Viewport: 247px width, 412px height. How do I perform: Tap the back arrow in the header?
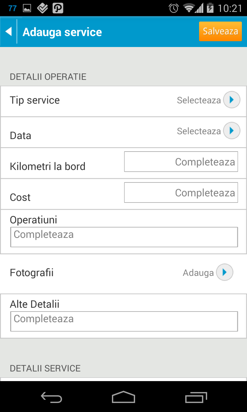pos(8,32)
